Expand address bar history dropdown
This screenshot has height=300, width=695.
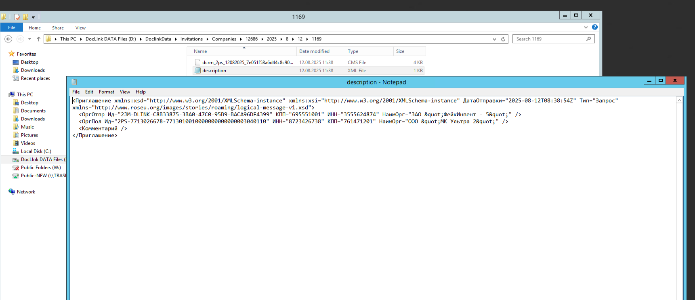[x=494, y=39]
